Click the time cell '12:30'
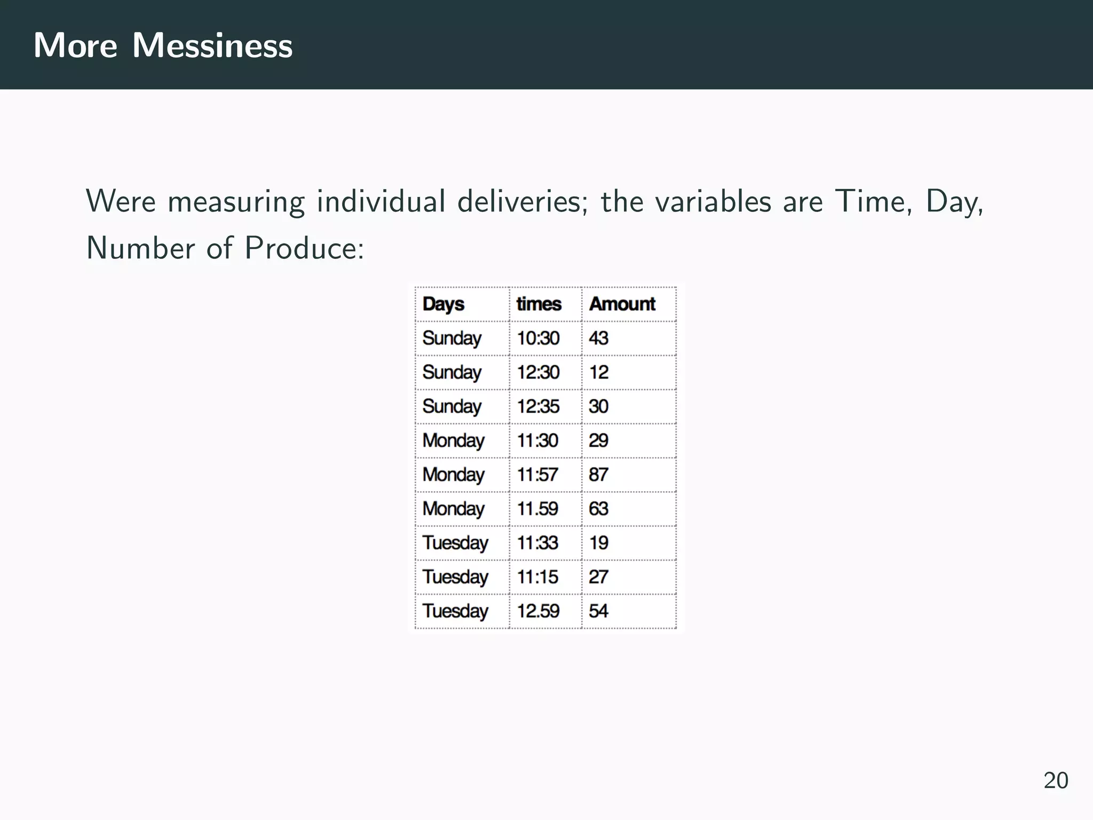1093x820 pixels. (x=545, y=373)
